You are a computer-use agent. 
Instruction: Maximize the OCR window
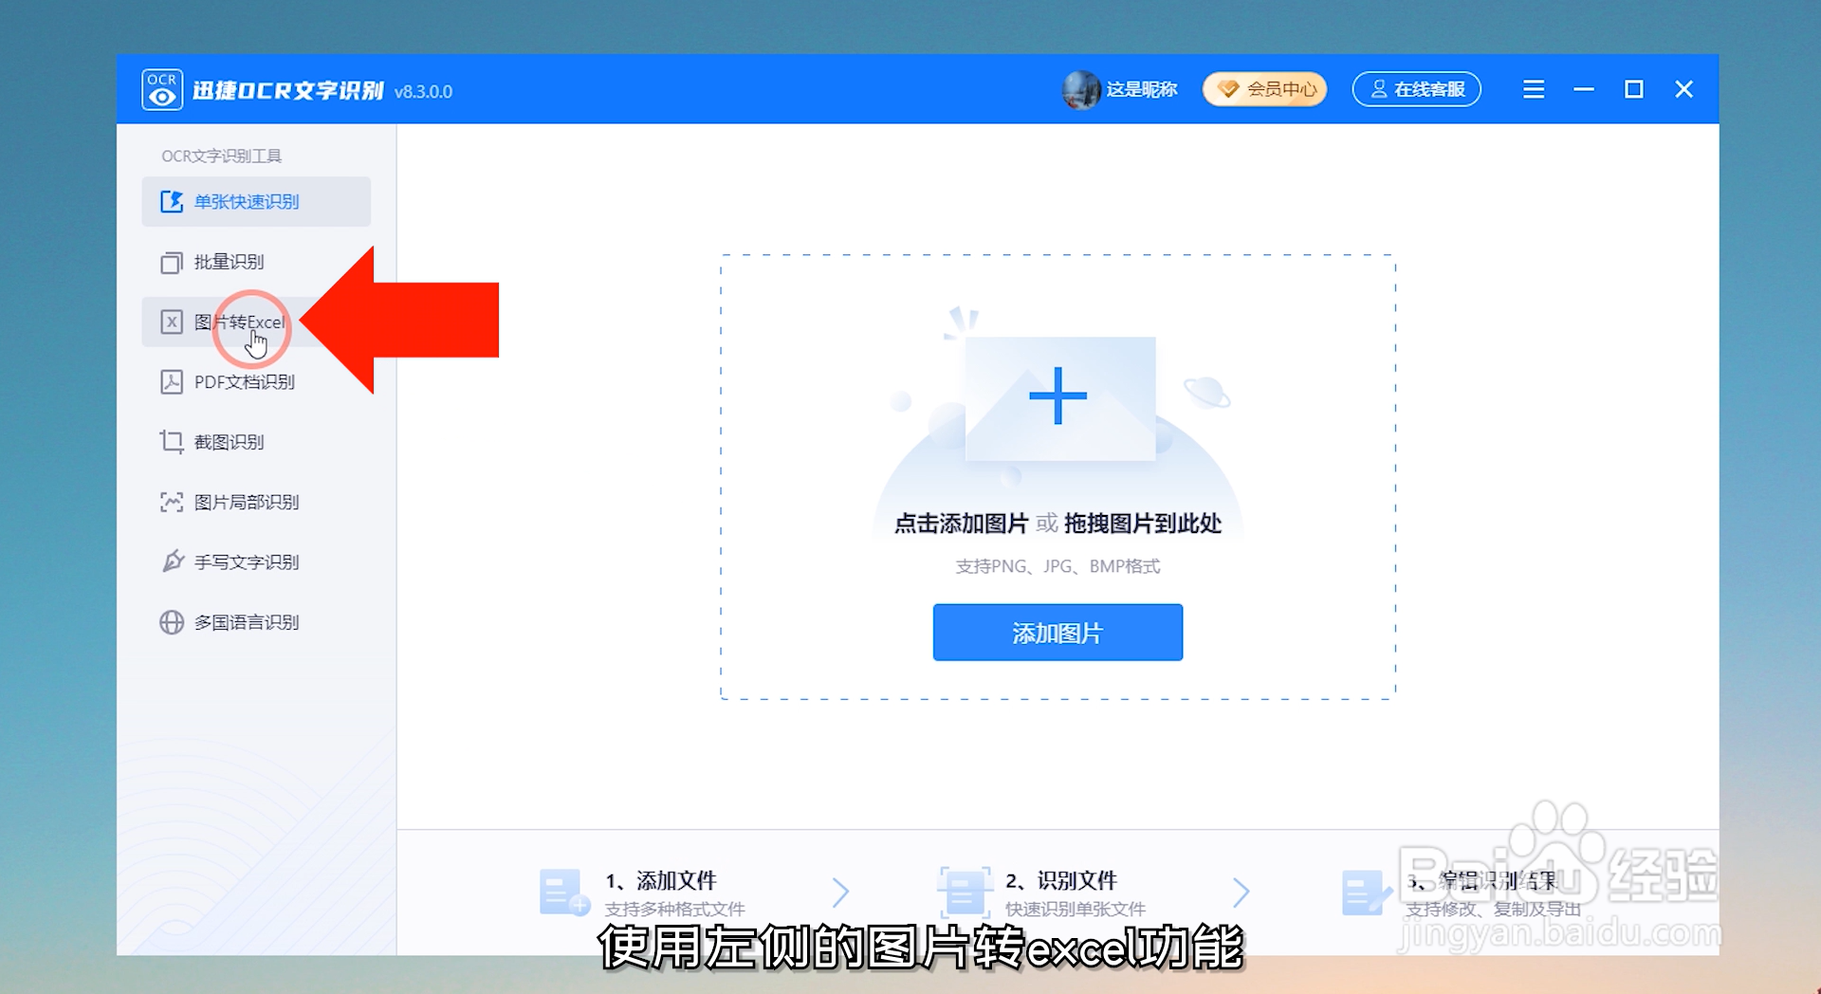[1634, 89]
